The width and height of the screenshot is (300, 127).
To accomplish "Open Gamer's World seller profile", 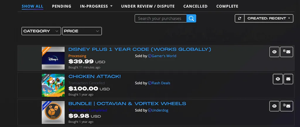I will pyautogui.click(x=164, y=56).
